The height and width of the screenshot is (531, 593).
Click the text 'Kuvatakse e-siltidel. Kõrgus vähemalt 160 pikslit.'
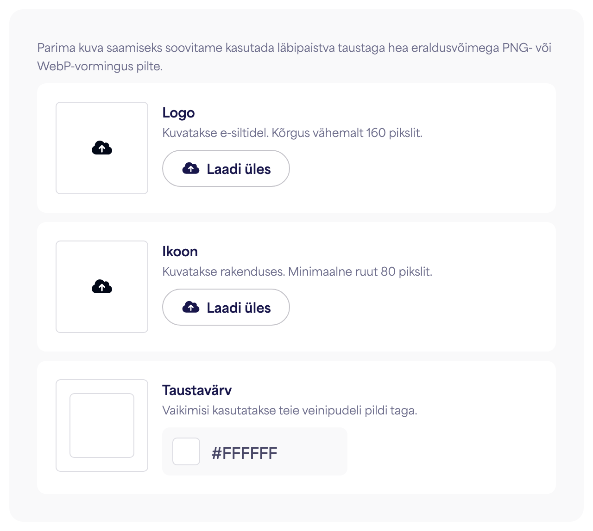(x=292, y=133)
